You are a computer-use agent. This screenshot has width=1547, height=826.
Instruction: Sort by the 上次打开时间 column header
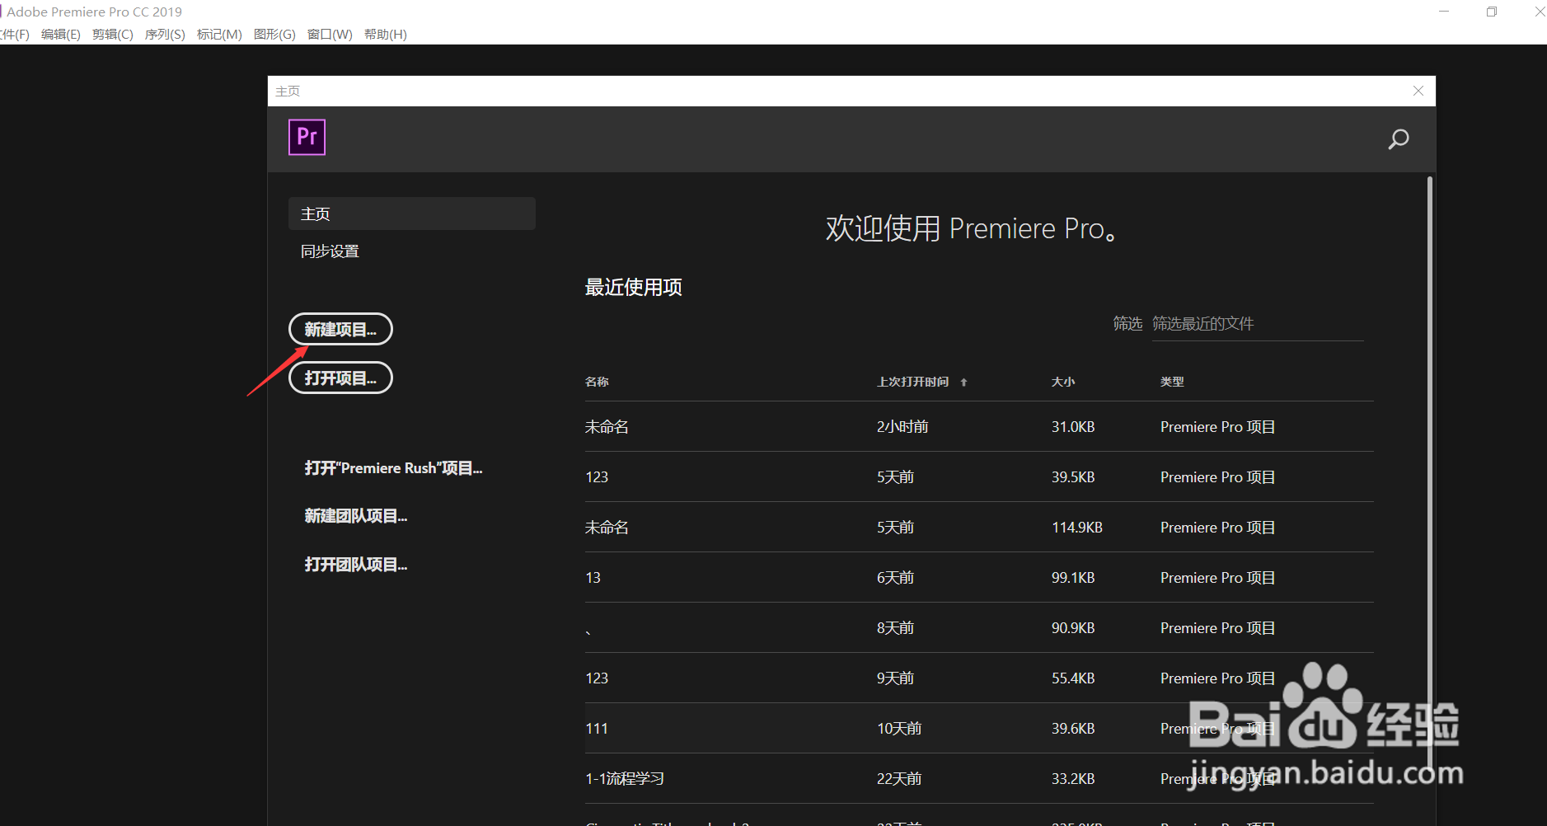[x=913, y=382]
